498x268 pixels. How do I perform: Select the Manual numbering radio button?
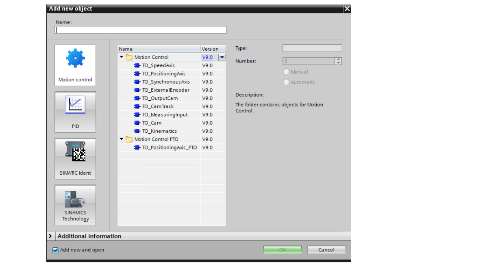(286, 72)
